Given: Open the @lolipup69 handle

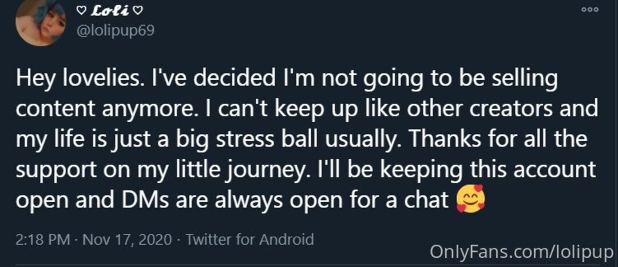Looking at the screenshot, I should click(x=114, y=30).
